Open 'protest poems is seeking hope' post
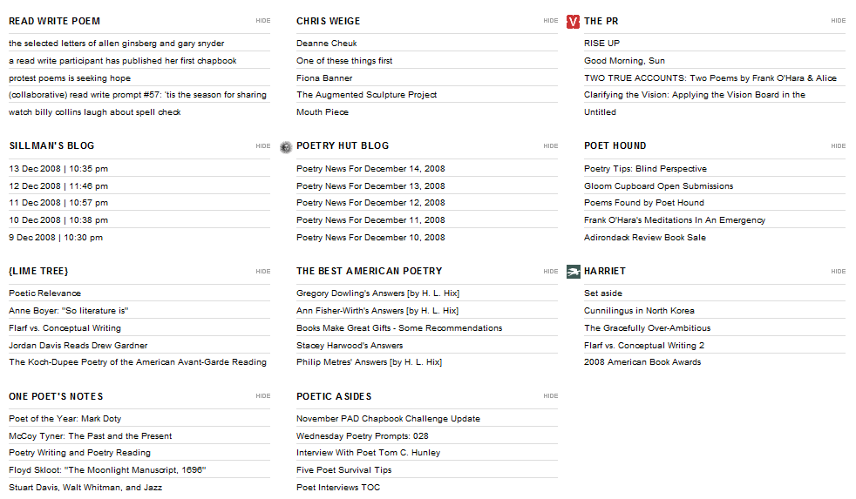Screen dimensions: 856x499 pos(70,78)
